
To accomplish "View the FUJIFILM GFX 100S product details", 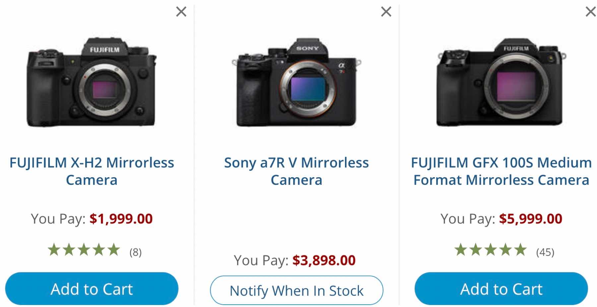I will pyautogui.click(x=500, y=171).
